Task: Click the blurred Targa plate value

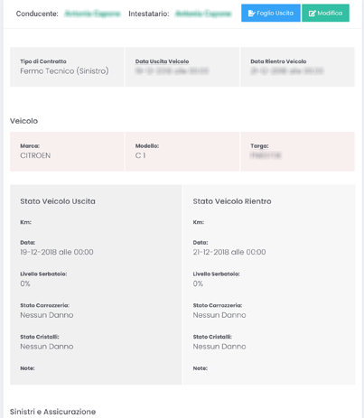Action: [266, 155]
